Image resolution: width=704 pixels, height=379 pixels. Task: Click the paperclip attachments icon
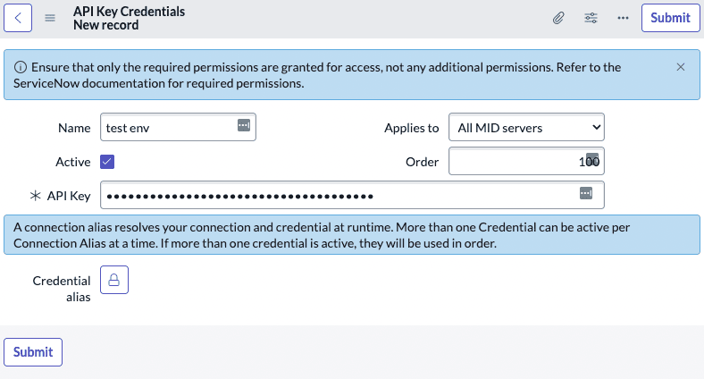[558, 18]
